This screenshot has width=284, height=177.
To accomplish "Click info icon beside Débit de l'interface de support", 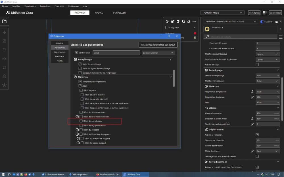I will coord(77,134).
